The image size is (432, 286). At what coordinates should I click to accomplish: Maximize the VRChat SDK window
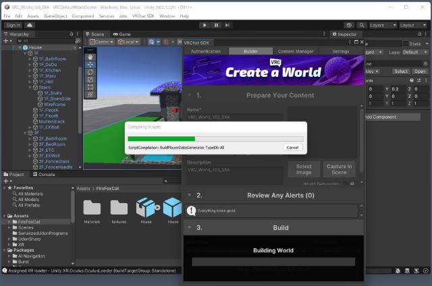click(356, 42)
